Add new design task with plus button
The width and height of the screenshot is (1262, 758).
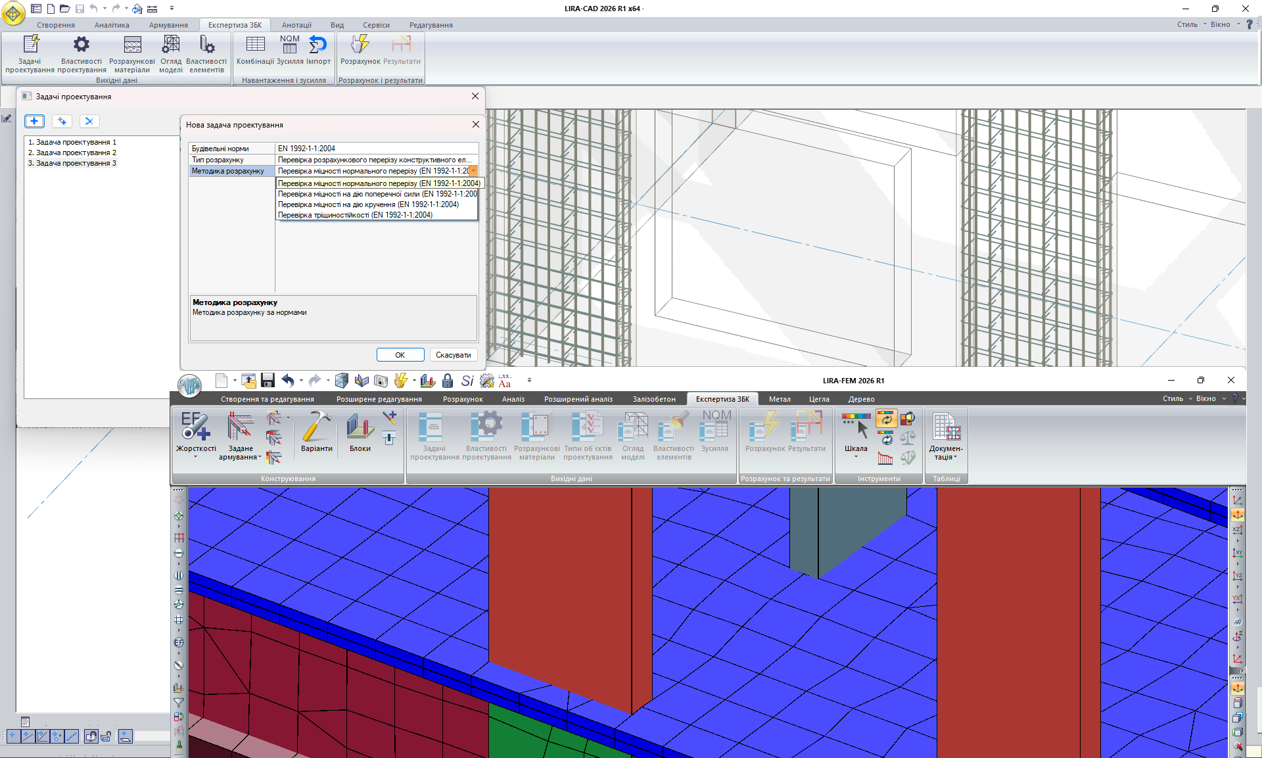pos(34,121)
